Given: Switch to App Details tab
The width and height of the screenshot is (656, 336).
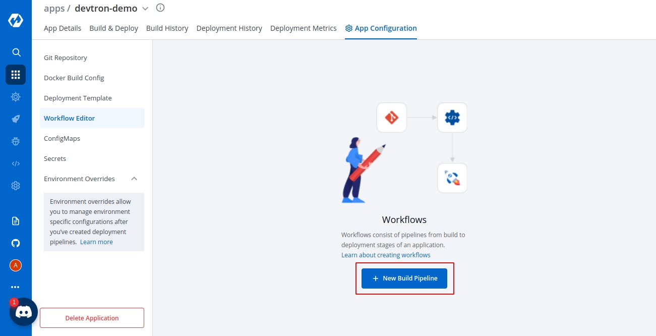Looking at the screenshot, I should tap(63, 28).
